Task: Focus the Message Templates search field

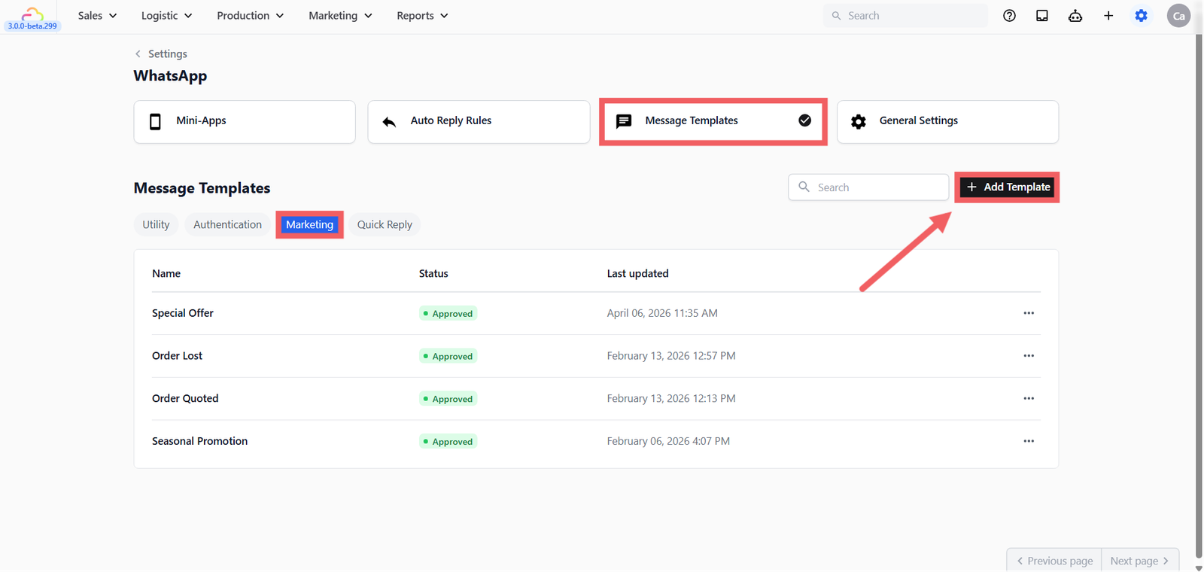Action: click(x=868, y=187)
